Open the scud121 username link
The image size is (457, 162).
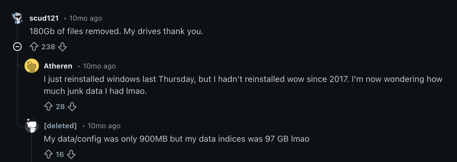point(44,18)
